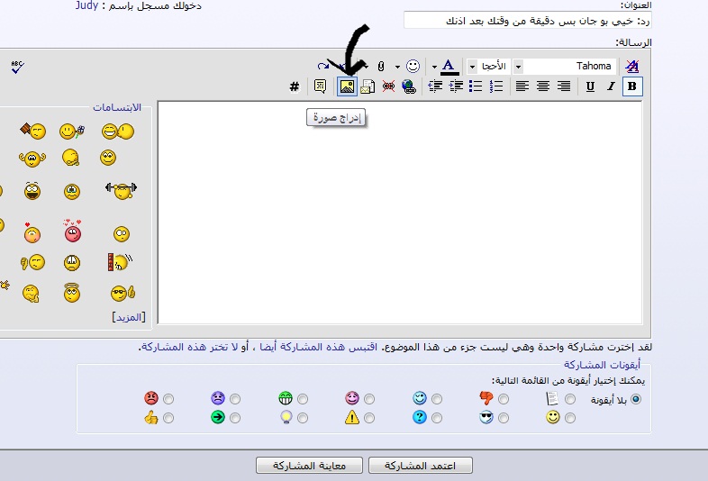The image size is (708, 481).
Task: Click the 'معاينة المشاركة' preview button
Action: click(x=309, y=465)
